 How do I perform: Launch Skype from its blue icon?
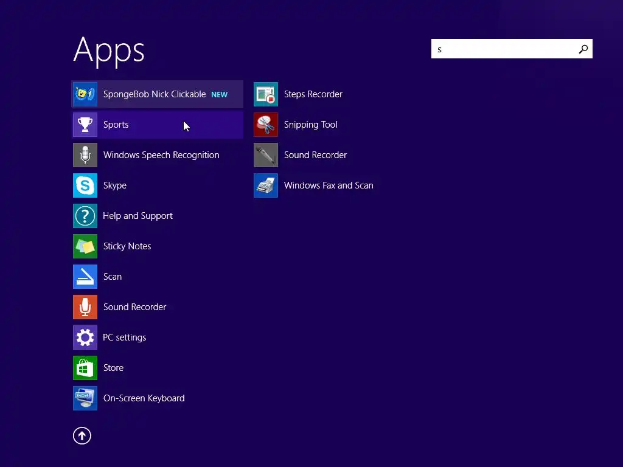85,185
